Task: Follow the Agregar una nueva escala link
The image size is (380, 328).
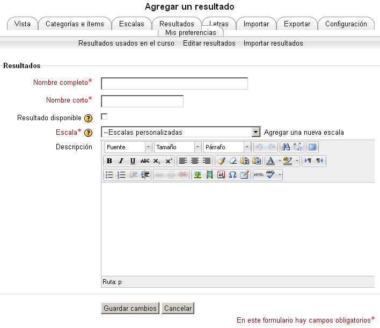Action: click(304, 133)
